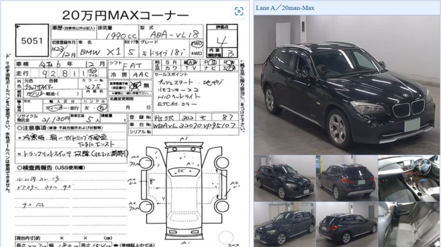Select the rear view thumbnail with tail lights

coord(347,178)
